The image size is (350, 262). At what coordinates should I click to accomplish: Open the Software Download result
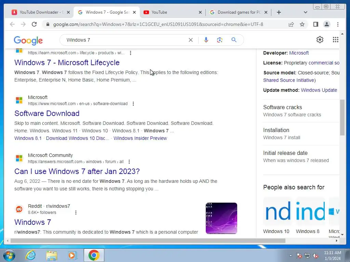click(x=47, y=113)
